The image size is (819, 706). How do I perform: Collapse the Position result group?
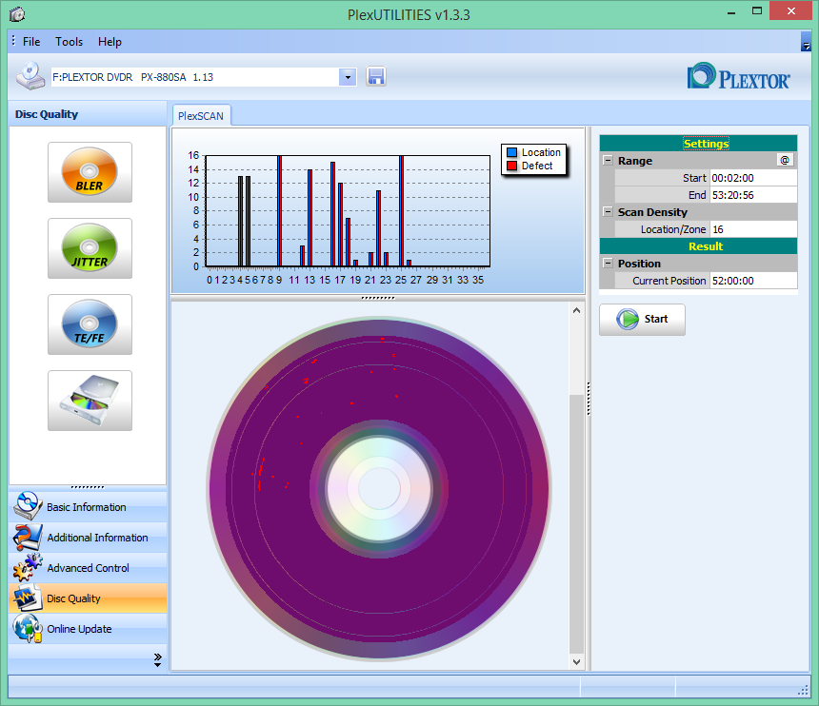(608, 263)
